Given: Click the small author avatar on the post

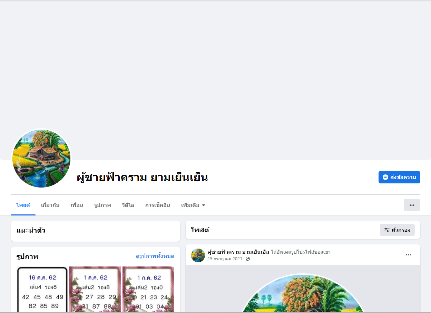Looking at the screenshot, I should pos(198,255).
